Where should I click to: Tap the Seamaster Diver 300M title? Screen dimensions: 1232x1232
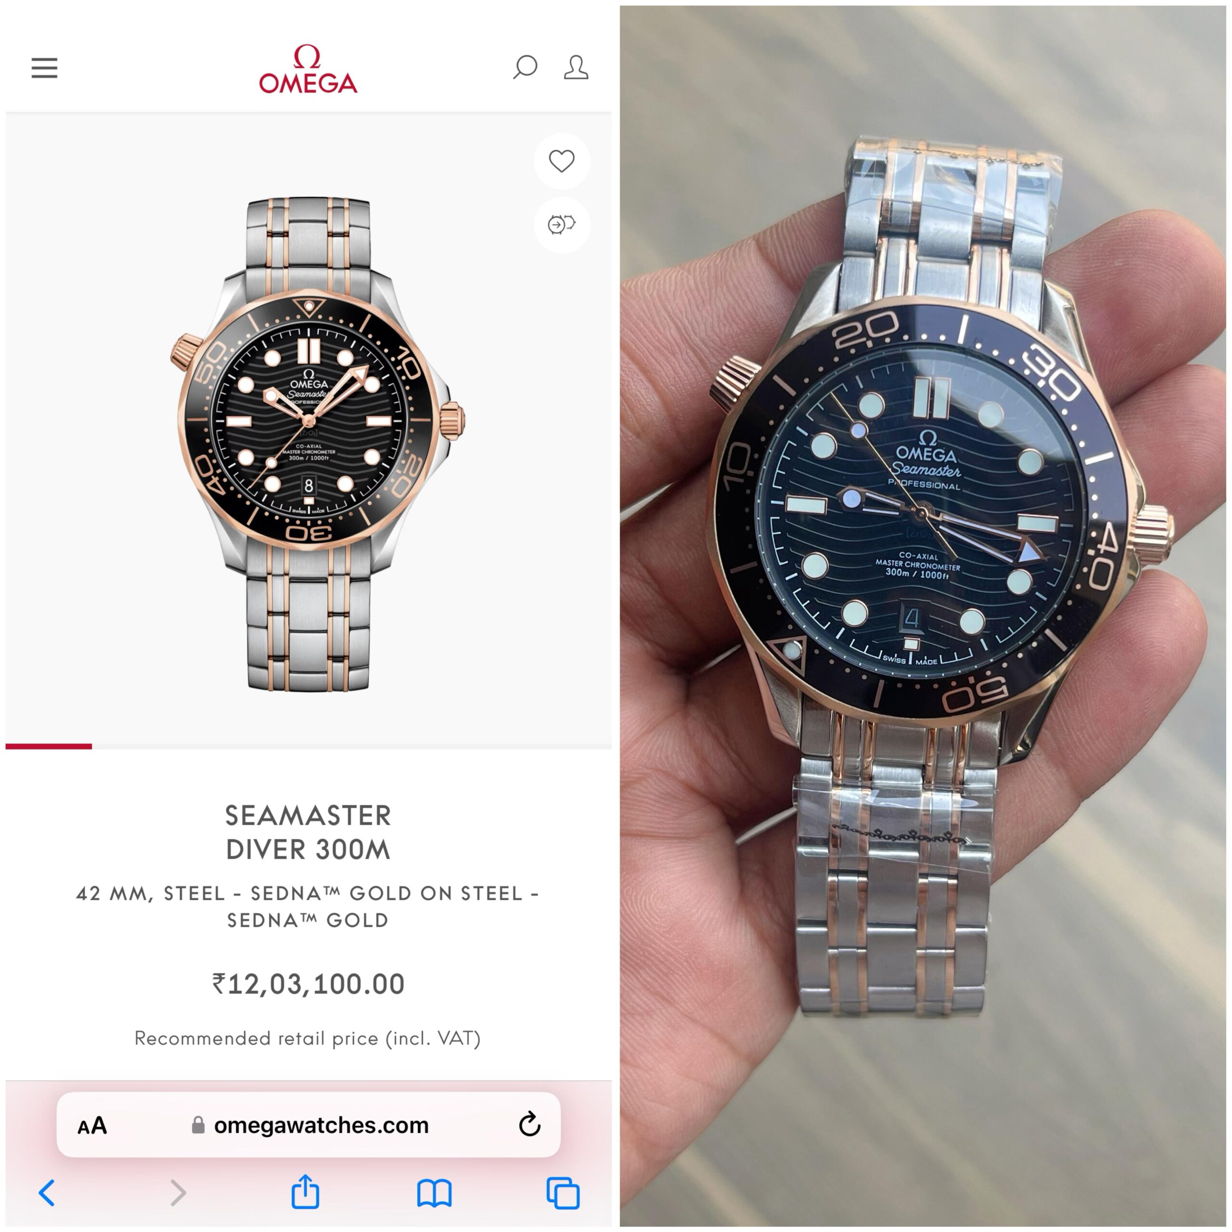[308, 832]
